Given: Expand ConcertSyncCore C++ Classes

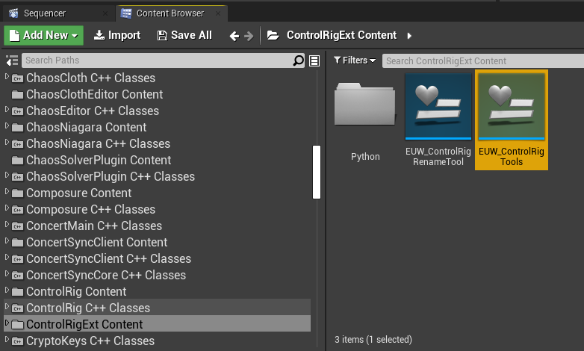Looking at the screenshot, I should tap(7, 273).
